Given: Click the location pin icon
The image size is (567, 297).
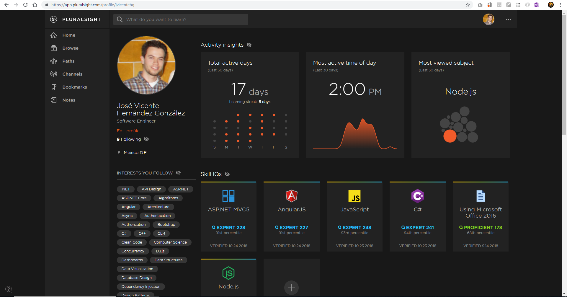Looking at the screenshot, I should (x=119, y=152).
